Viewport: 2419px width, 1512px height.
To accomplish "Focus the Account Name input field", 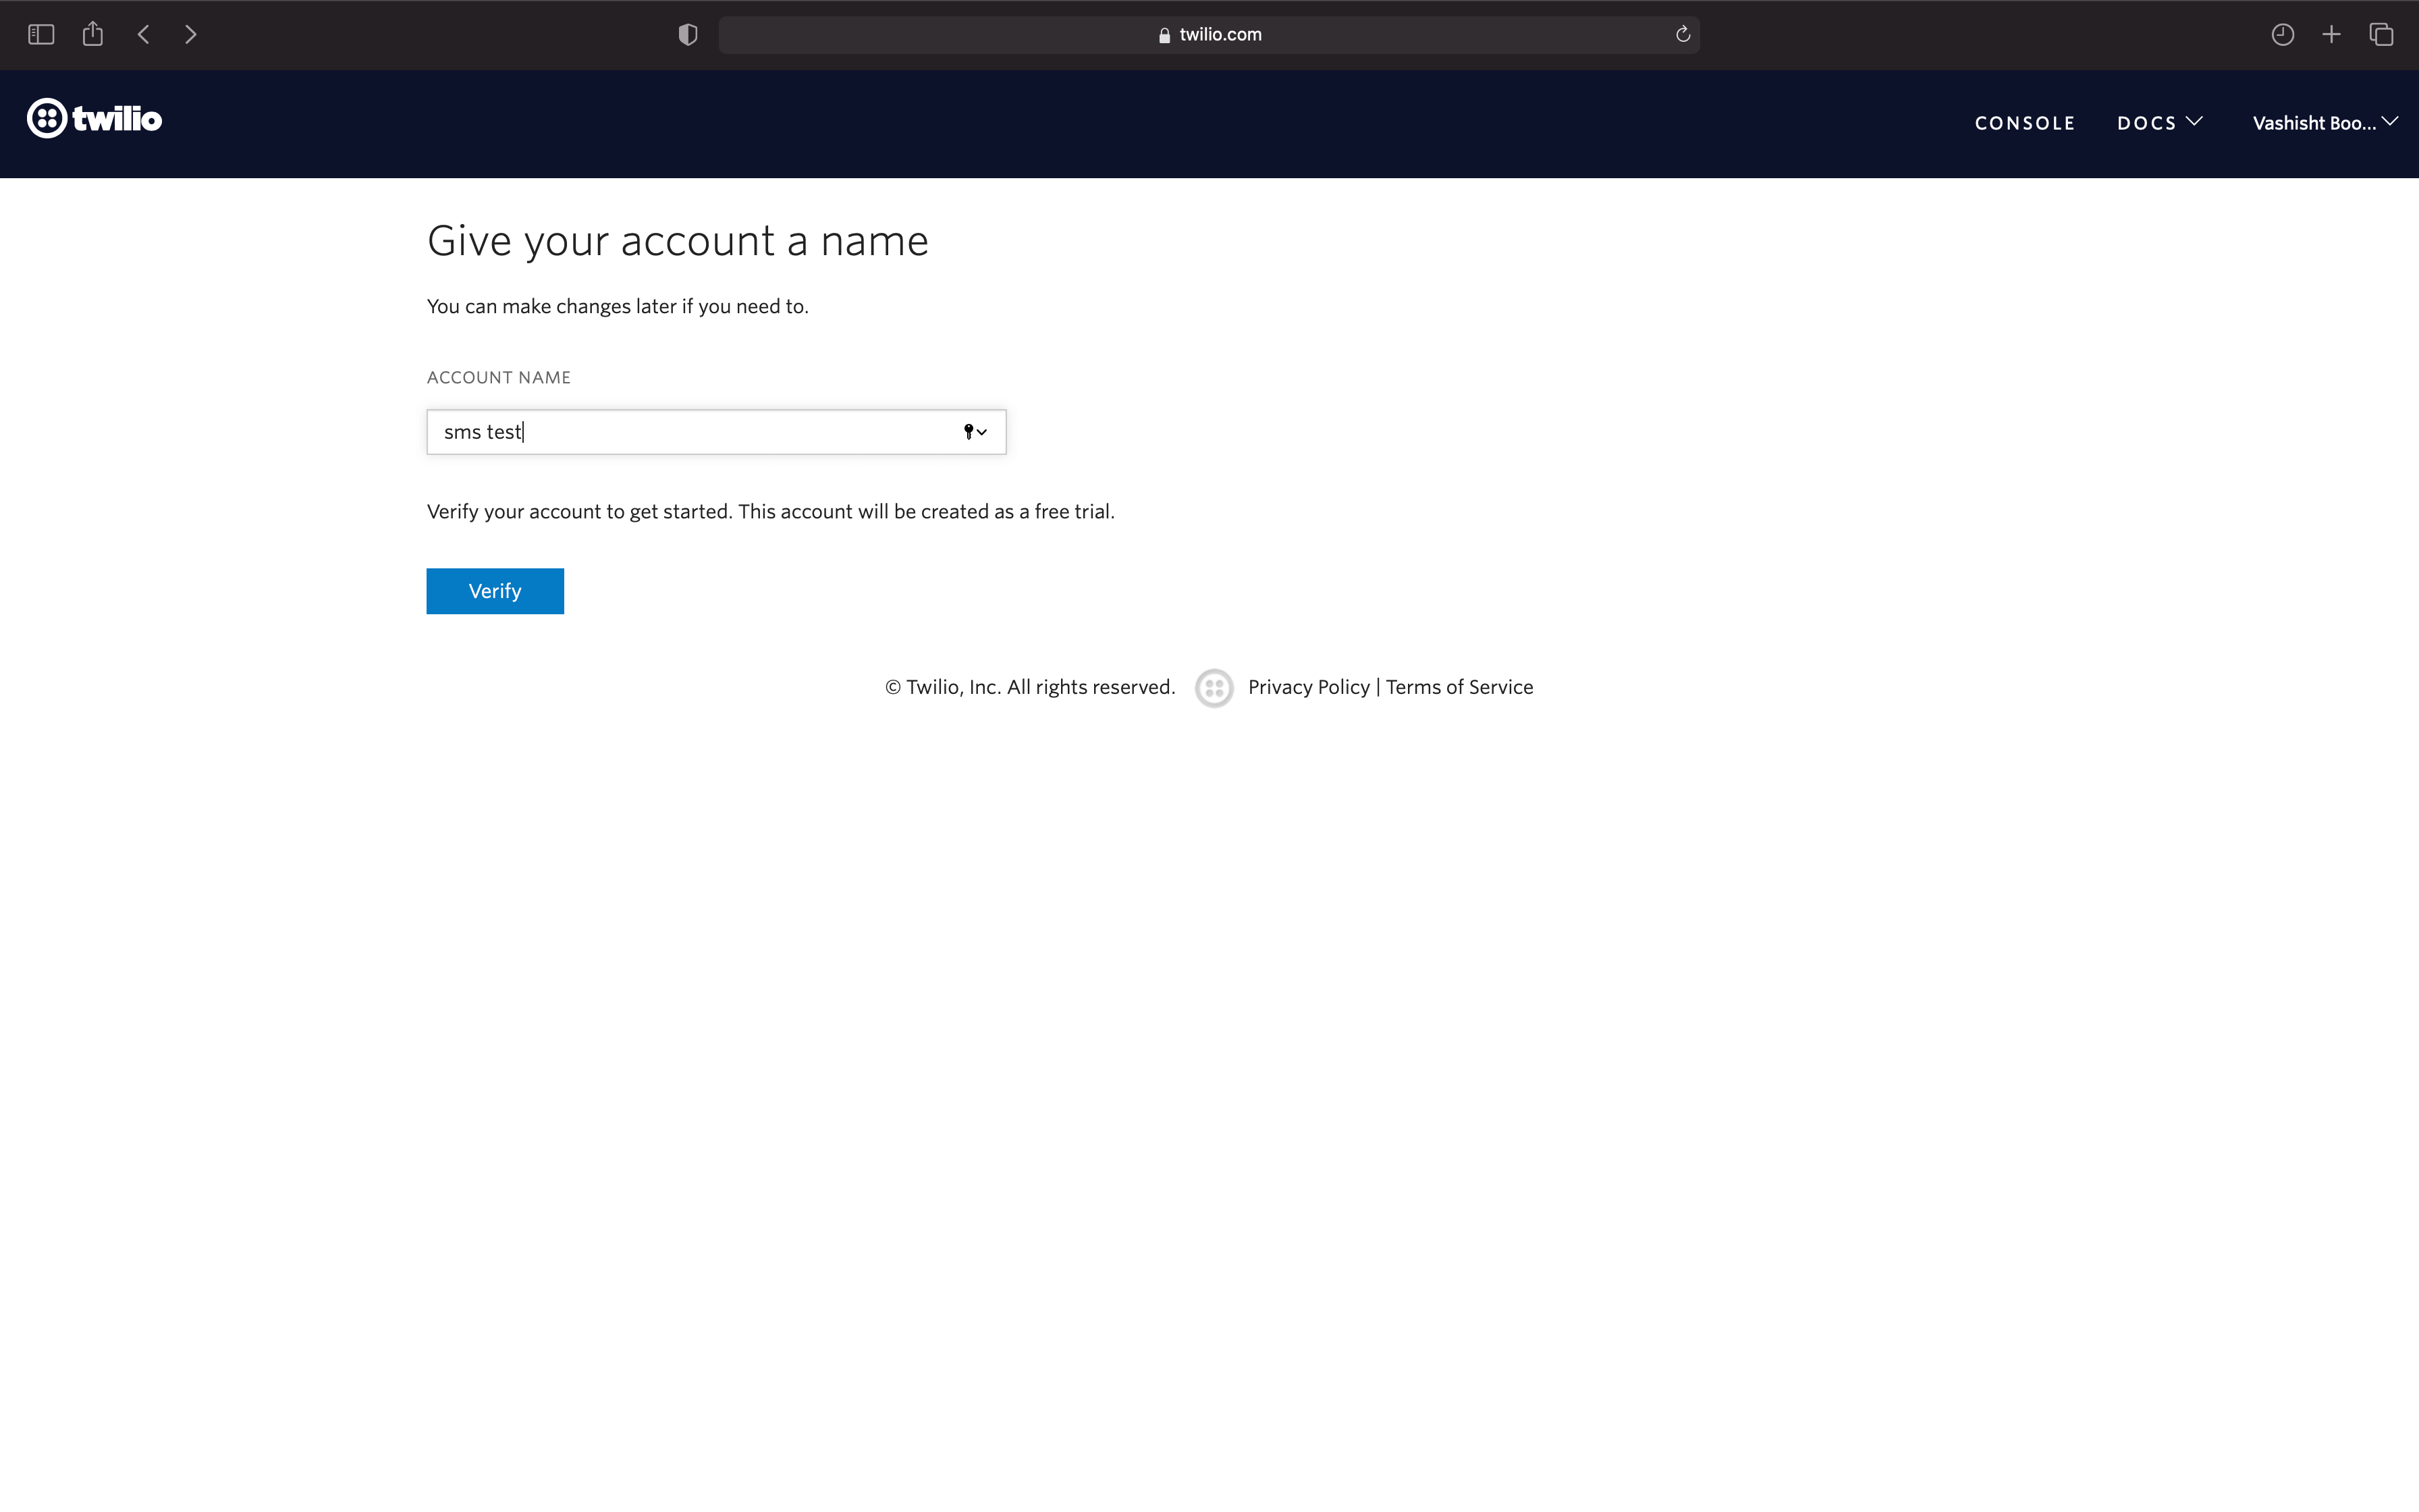I will pyautogui.click(x=715, y=432).
